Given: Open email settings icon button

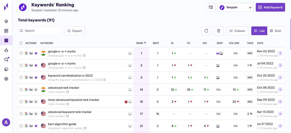Looking at the screenshot, I should (x=211, y=7).
